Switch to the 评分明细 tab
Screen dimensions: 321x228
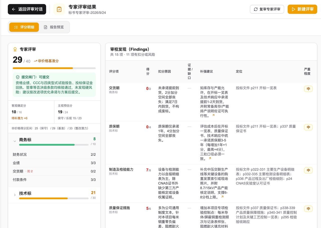tap(24, 27)
